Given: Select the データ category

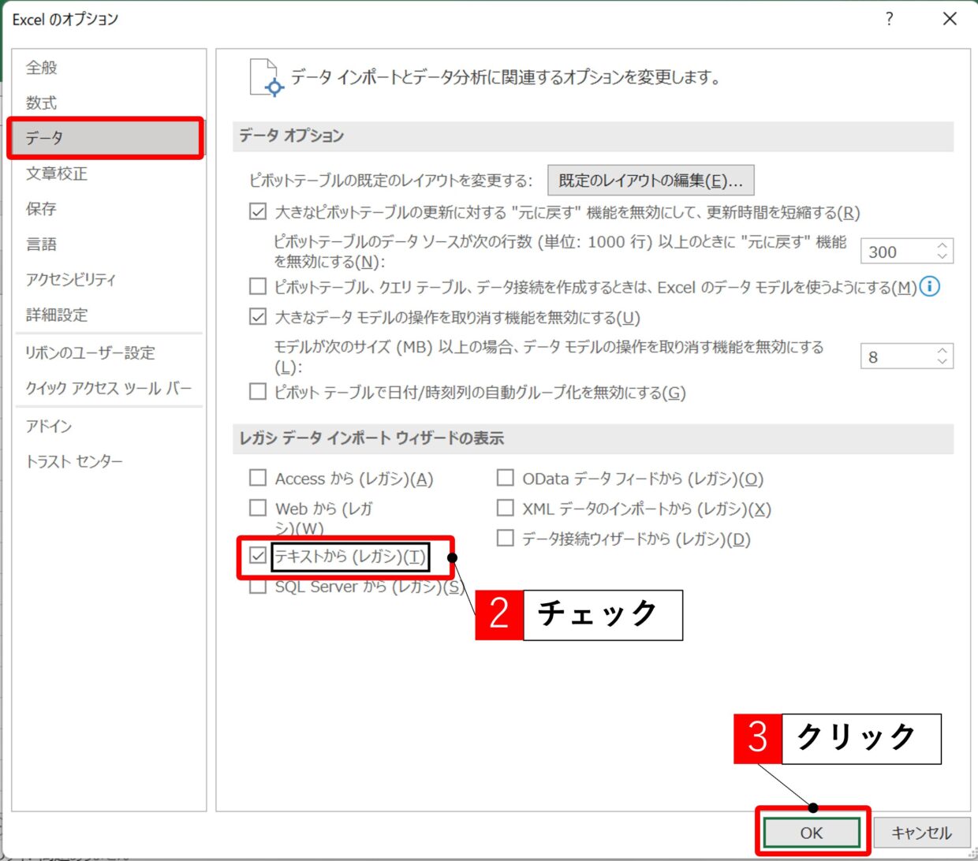Looking at the screenshot, I should 106,138.
